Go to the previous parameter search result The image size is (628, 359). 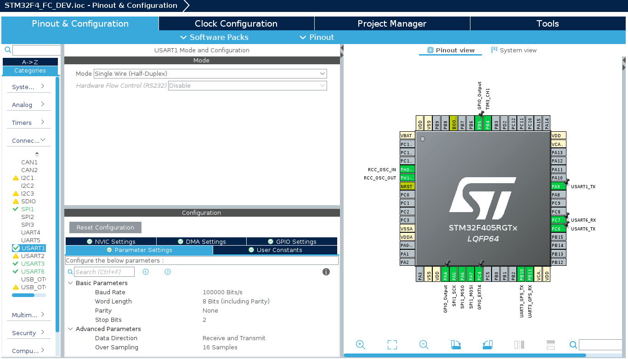tap(146, 272)
